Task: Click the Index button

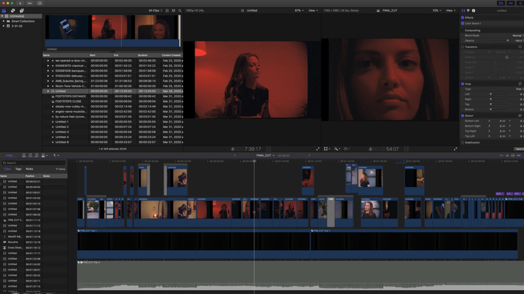Action: [x=9, y=155]
